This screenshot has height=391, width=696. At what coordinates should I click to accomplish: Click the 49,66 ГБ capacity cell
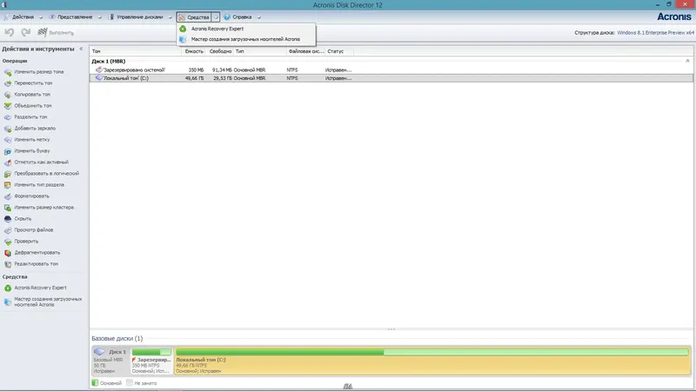[194, 78]
